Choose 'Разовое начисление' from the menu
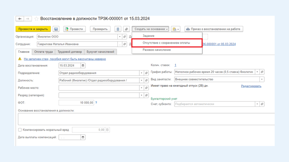Screen dimensions: 289x162 click(x=157, y=50)
